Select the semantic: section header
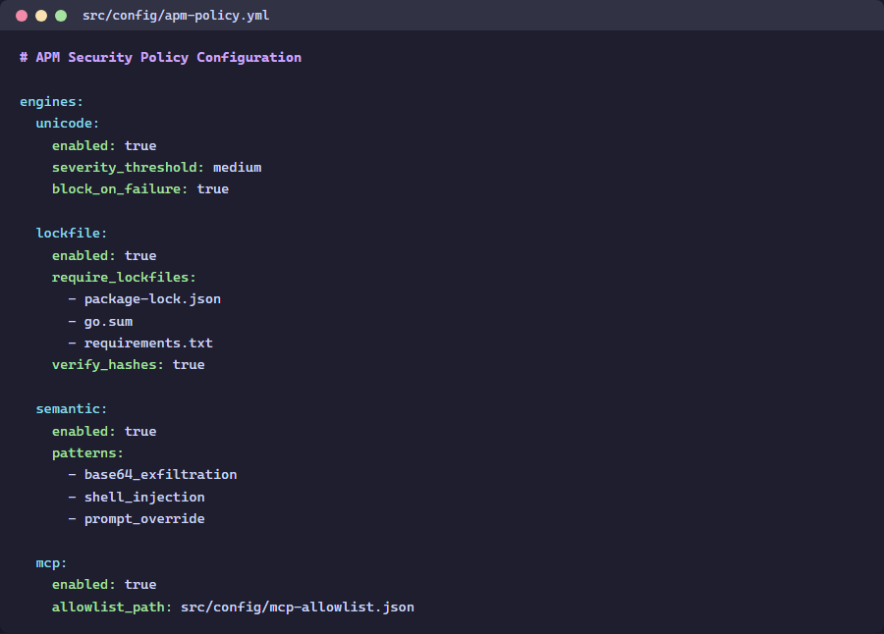Screen dimensions: 884x634 tap(70, 408)
